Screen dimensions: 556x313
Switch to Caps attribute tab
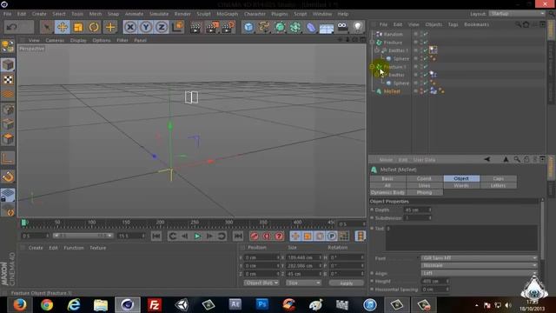[x=498, y=178]
